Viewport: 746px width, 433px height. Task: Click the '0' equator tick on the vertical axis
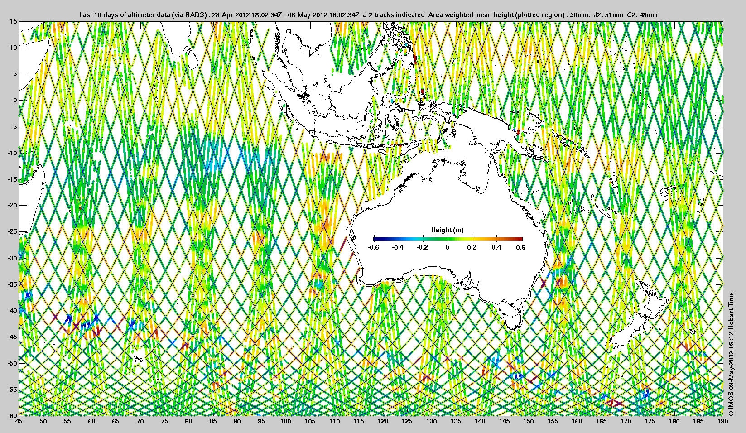click(x=15, y=100)
